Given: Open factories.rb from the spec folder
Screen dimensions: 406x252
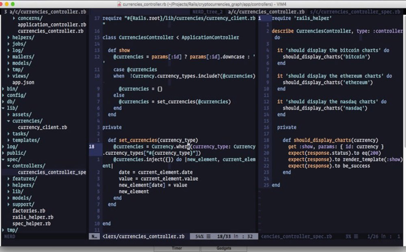Looking at the screenshot, I should click(x=28, y=211).
